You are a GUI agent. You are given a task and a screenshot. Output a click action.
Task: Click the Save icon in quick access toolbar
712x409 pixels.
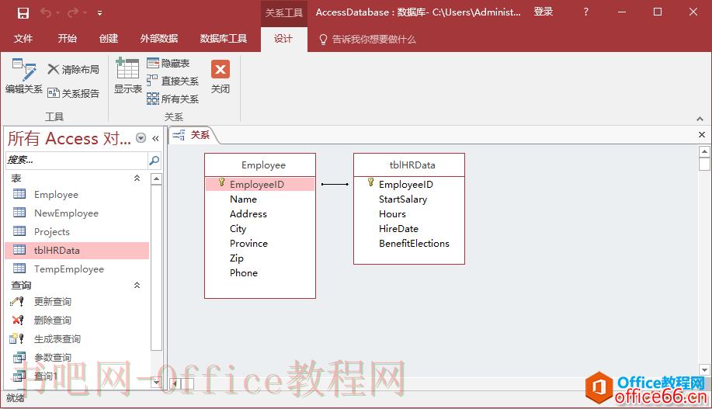tap(23, 12)
